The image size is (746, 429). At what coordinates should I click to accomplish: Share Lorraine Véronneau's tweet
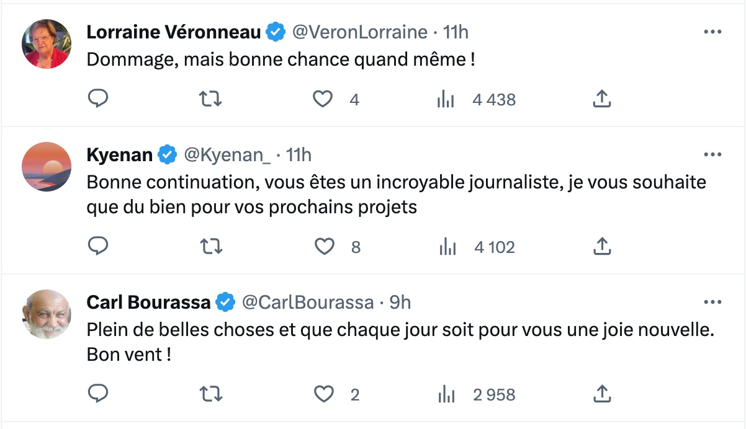(602, 99)
